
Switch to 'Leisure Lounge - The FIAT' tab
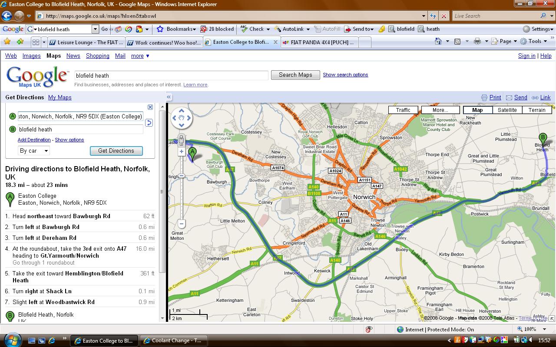[x=86, y=43]
